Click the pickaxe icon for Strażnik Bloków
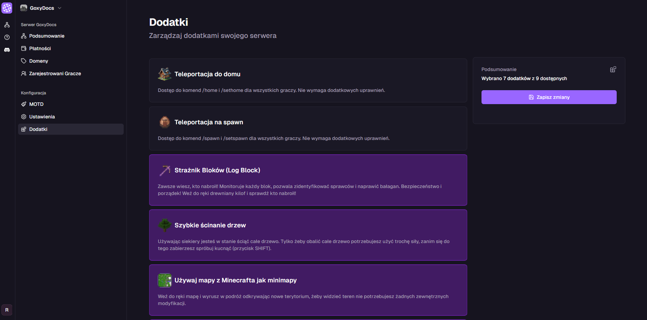This screenshot has width=647, height=320. 164,170
